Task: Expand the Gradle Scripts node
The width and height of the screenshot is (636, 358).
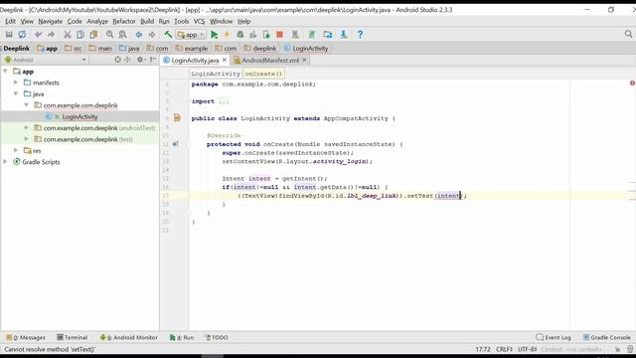Action: [x=5, y=162]
